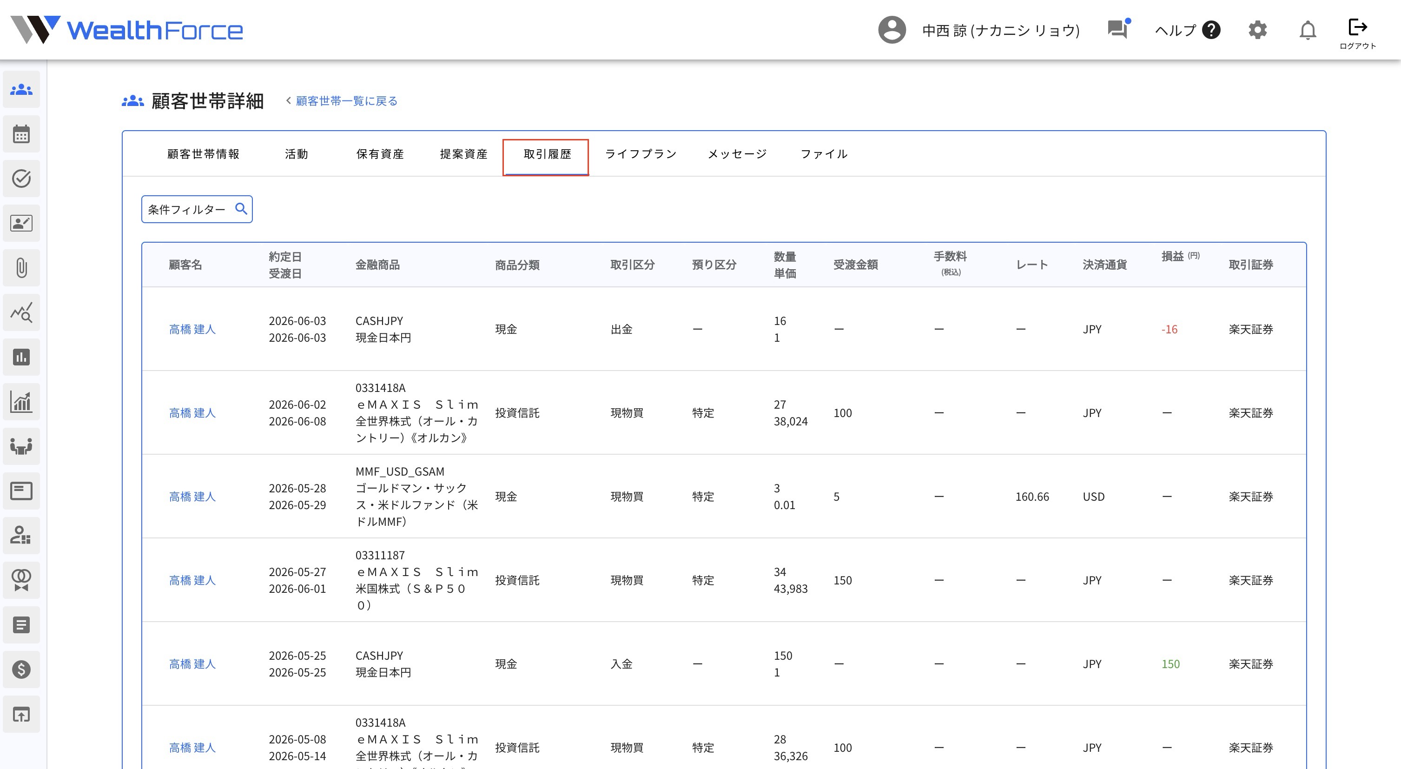This screenshot has height=769, width=1401.
Task: Open the meeting people sidebar icon
Action: (x=21, y=446)
